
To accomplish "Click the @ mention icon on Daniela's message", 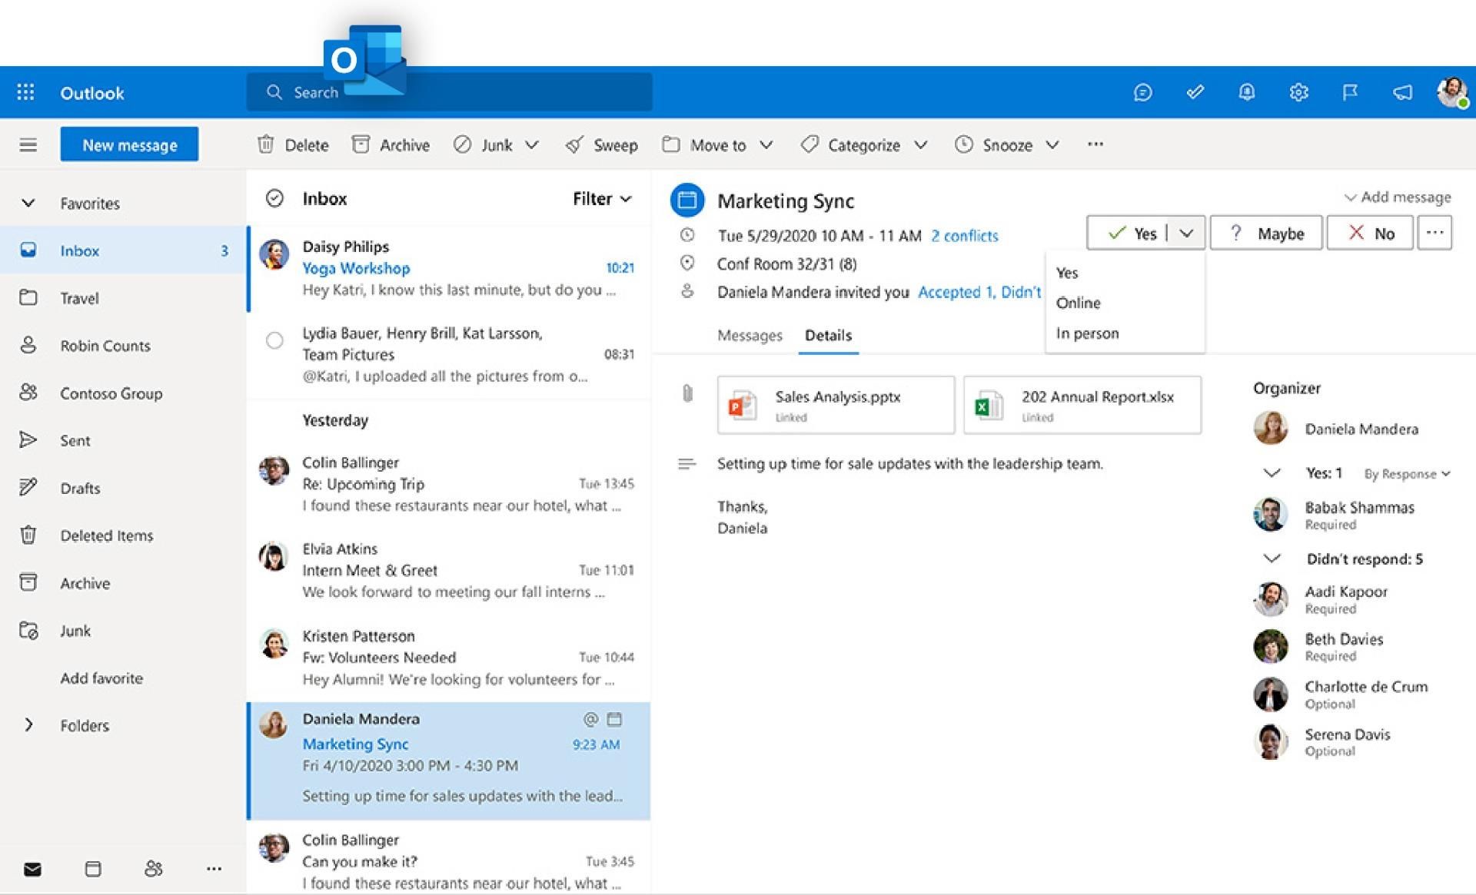I will click(590, 719).
